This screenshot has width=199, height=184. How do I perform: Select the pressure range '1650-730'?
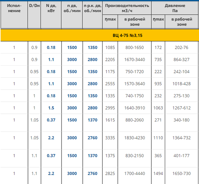(182, 173)
